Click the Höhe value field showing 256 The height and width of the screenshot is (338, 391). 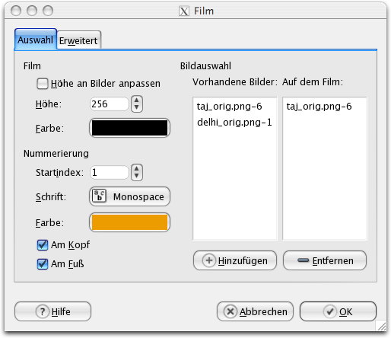tap(110, 104)
